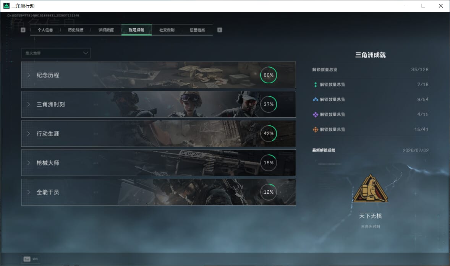Click the Q previous-tab key icon
The height and width of the screenshot is (266, 450).
23,30
